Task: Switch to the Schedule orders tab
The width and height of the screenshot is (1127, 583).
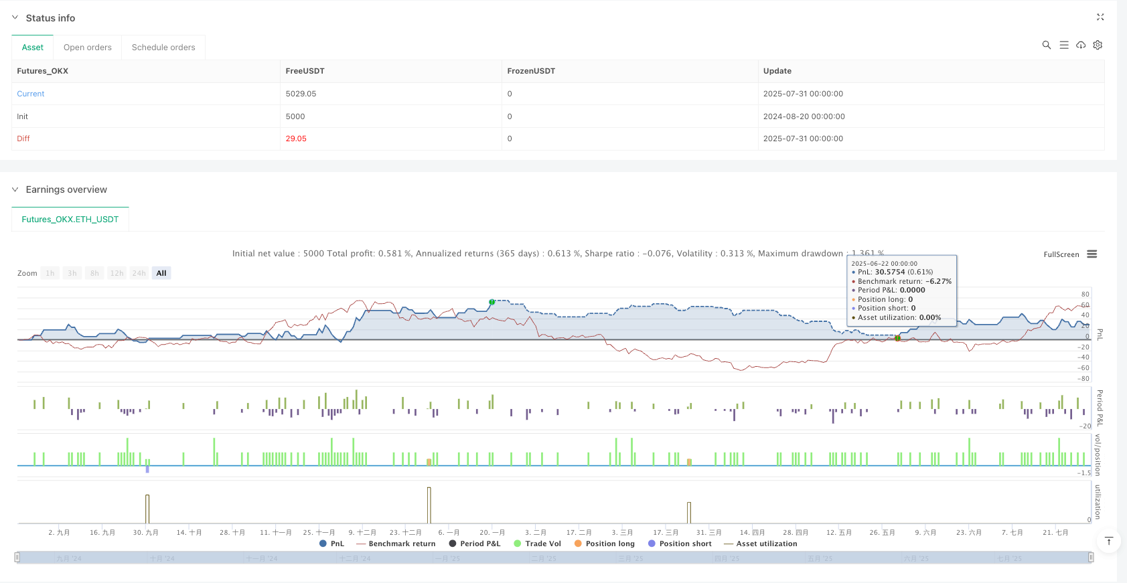Action: coord(163,48)
